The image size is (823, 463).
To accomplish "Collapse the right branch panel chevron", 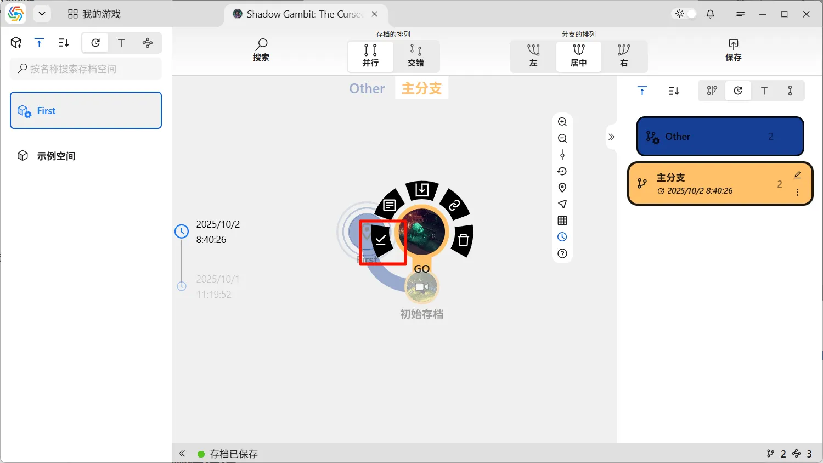I will coord(611,137).
